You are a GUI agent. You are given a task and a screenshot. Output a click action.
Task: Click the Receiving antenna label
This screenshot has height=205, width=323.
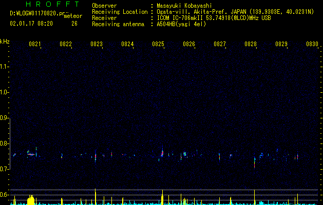(x=118, y=24)
